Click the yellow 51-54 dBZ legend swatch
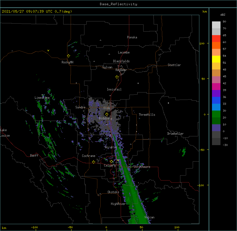Screen dimensions: 237x231 pos(216,59)
